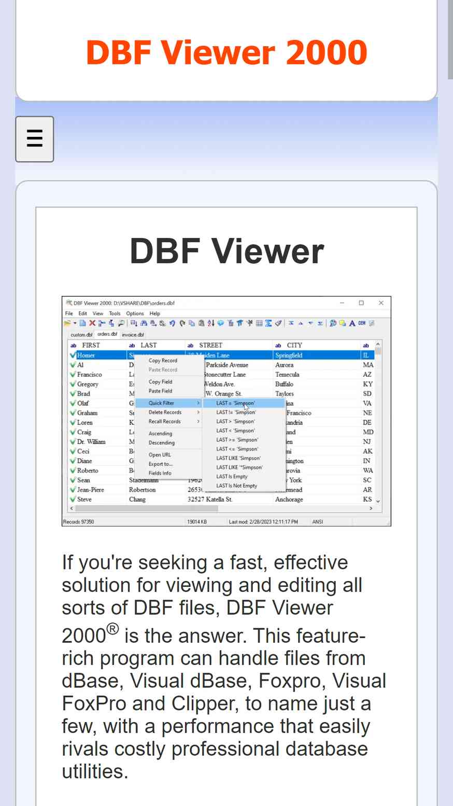The image size is (453, 806).
Task: Click the 'Robertson' last name cell
Action: 143,490
